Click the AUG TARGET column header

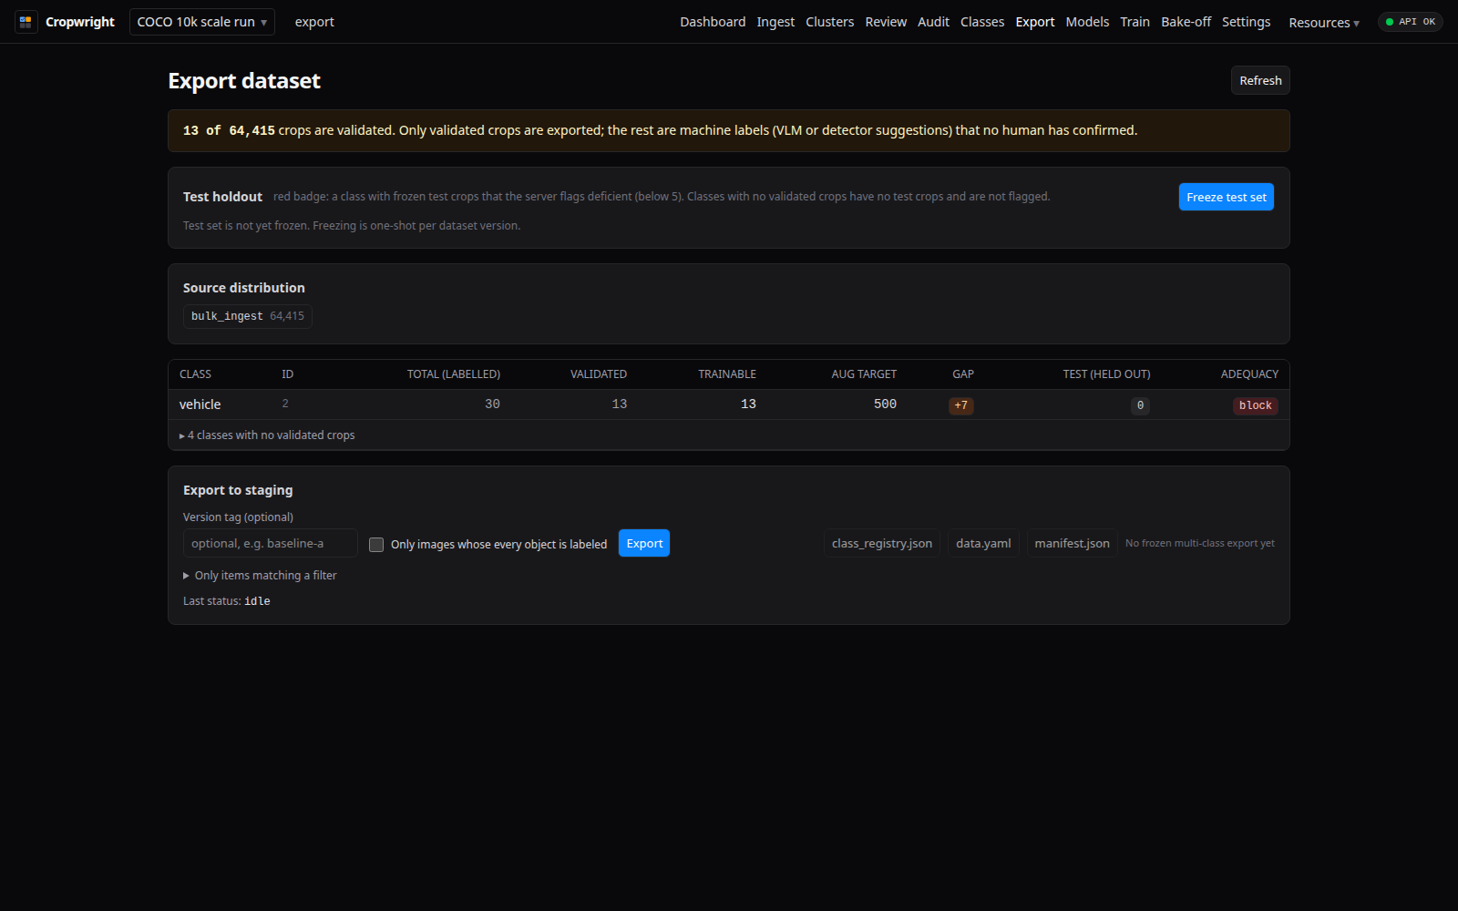[x=864, y=374]
